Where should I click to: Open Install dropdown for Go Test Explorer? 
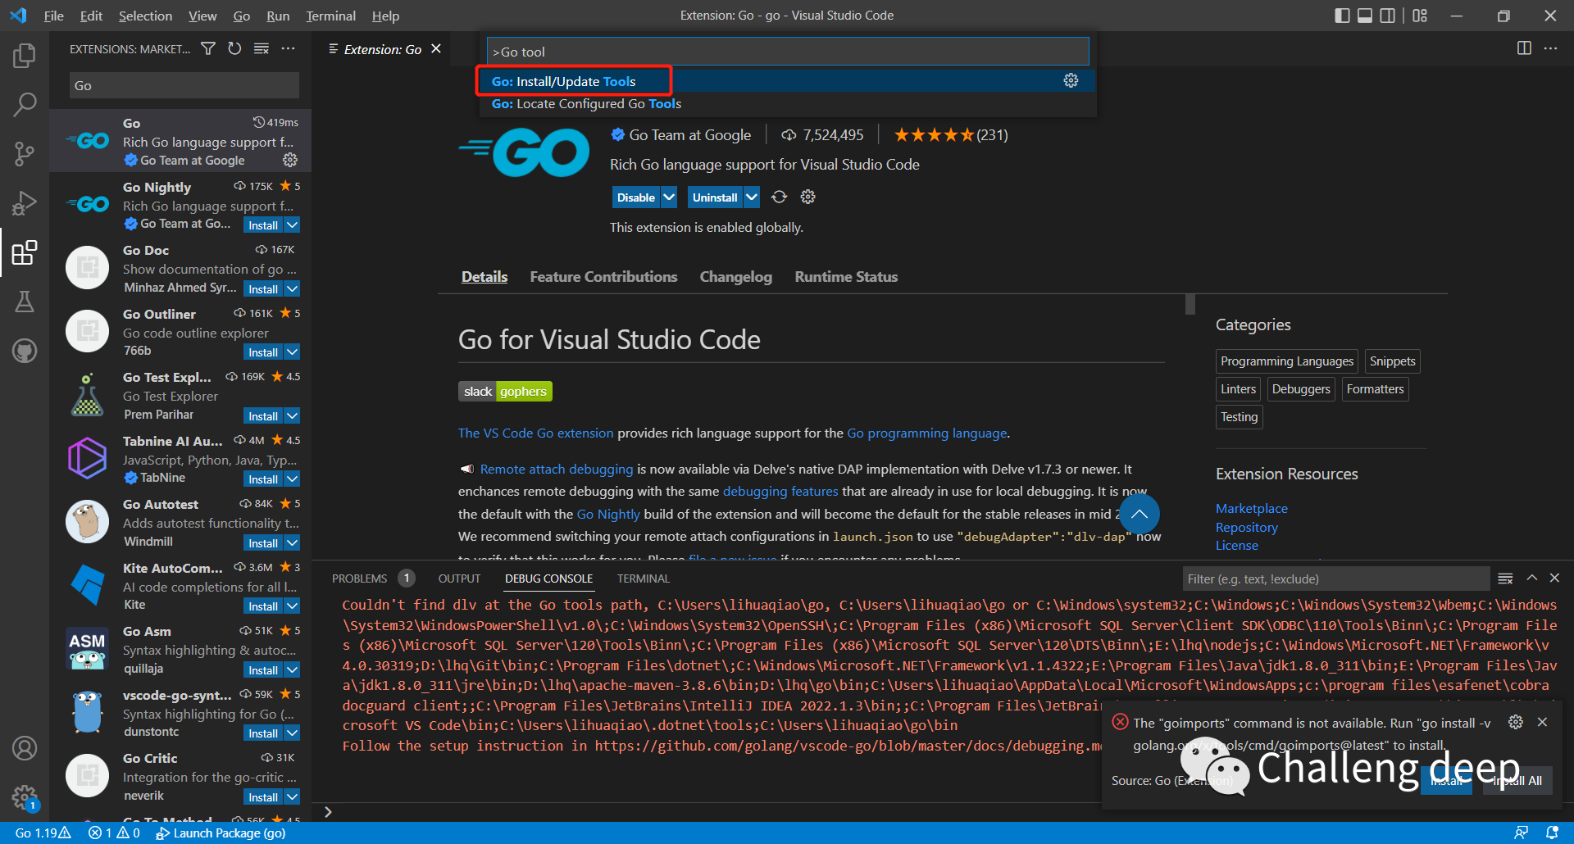click(x=293, y=415)
